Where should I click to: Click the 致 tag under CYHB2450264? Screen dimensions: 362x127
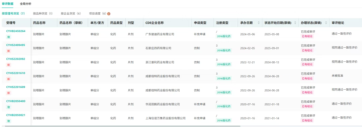tap(8, 37)
